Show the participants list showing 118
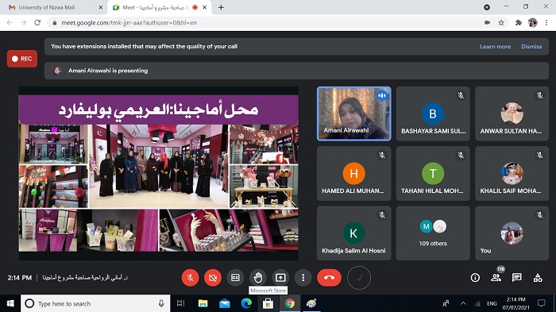This screenshot has height=312, width=556. 496,278
